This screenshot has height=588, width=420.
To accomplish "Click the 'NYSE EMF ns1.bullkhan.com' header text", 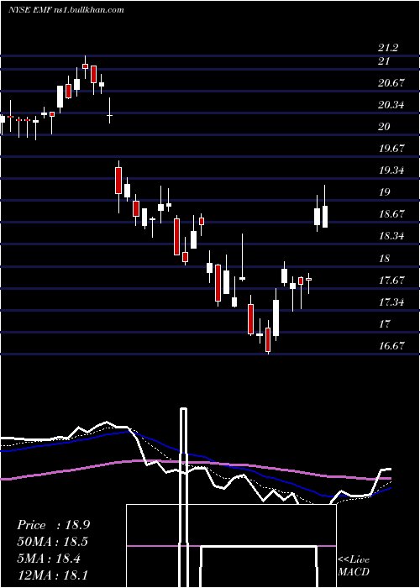I will [66, 10].
